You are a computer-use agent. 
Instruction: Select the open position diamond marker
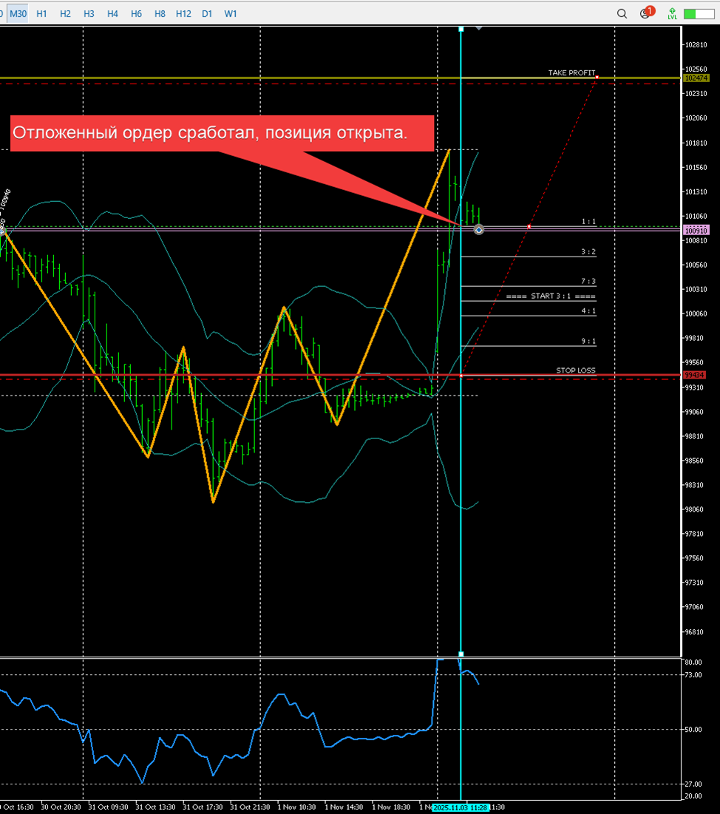478,230
